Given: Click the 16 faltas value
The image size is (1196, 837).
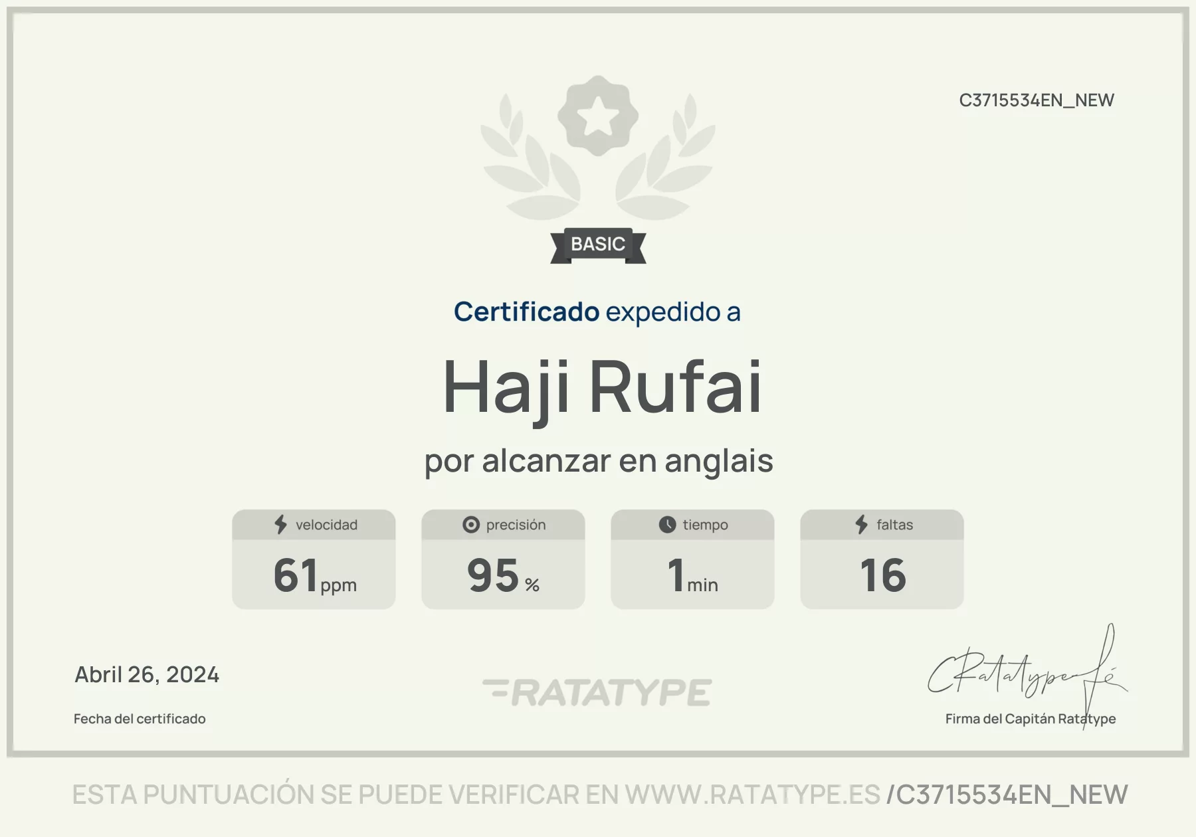Looking at the screenshot, I should coord(882,575).
